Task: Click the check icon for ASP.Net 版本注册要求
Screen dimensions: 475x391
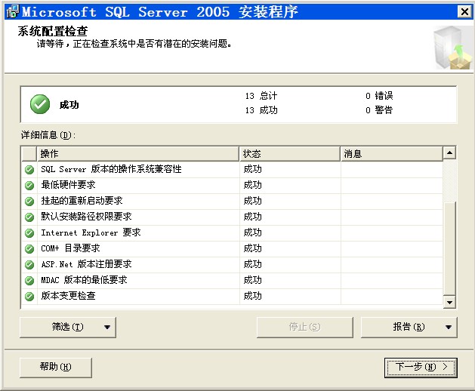Action: 29,265
